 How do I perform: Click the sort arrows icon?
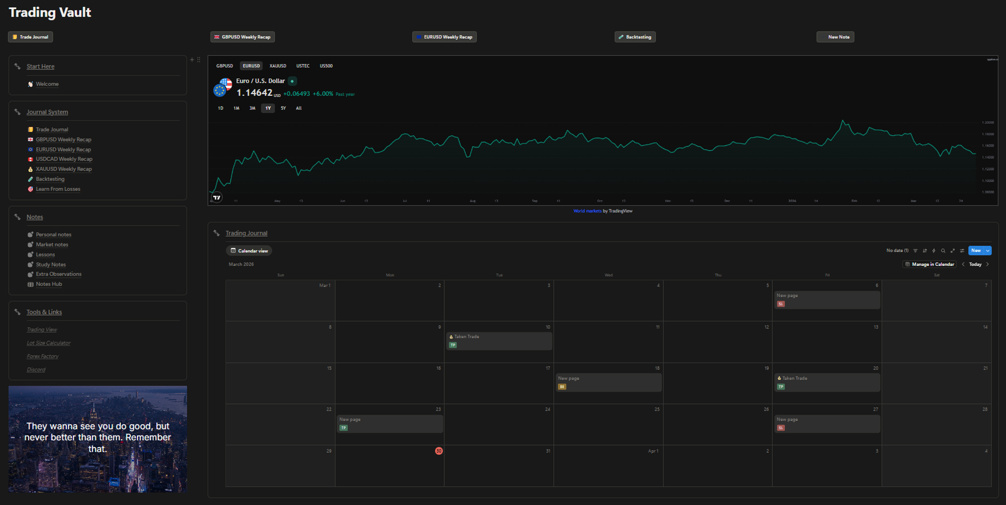coord(925,251)
